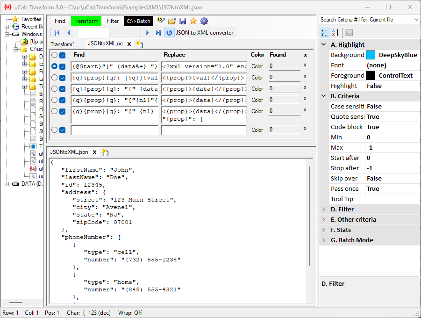Click the refresh icon beside JSON to XML converter
The width and height of the screenshot is (421, 318).
(169, 33)
